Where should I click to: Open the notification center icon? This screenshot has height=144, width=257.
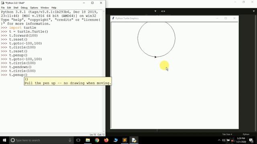[251, 140]
